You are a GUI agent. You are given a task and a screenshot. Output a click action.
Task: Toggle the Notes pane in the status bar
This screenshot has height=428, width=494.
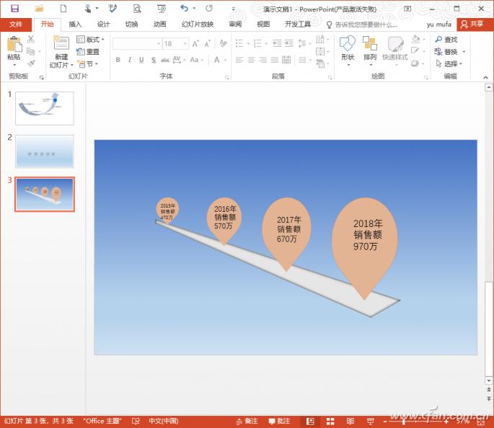(247, 422)
